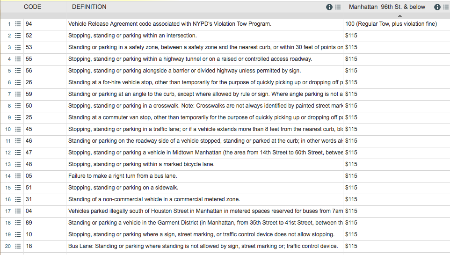Open row menu icon for code 52
This screenshot has height=255, width=450.
[x=18, y=36]
